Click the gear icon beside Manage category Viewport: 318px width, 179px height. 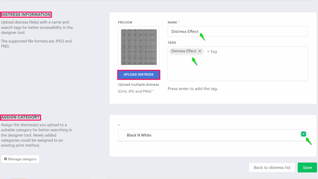click(6, 159)
